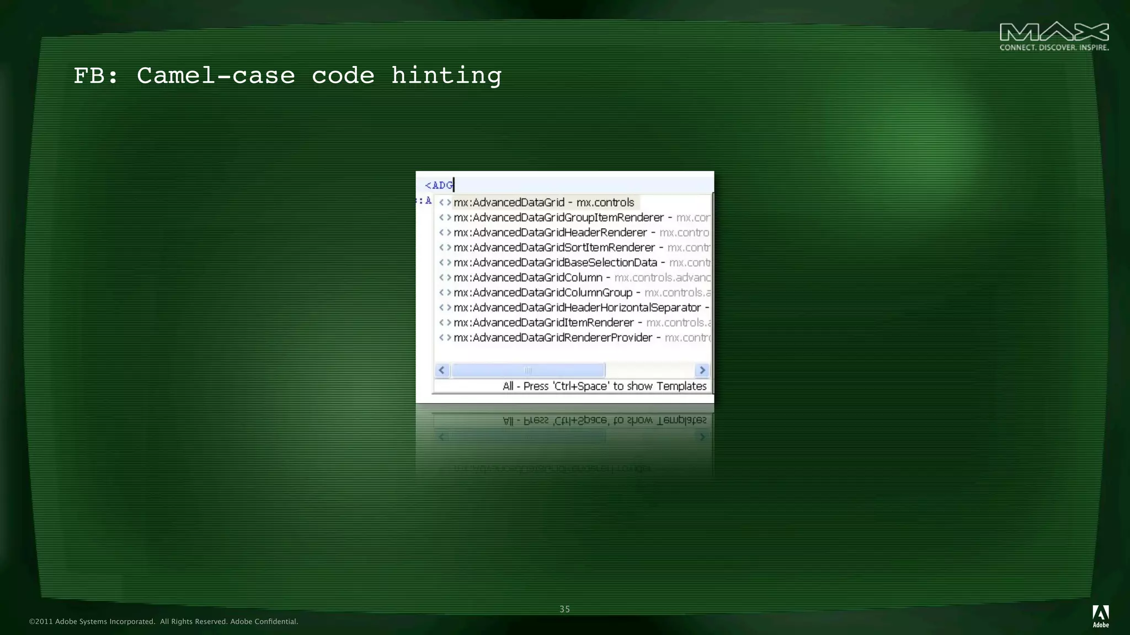Pick mx:AdvancedDataGridColumnGroup suggestion
Screen dimensions: 1130x635
coord(573,293)
